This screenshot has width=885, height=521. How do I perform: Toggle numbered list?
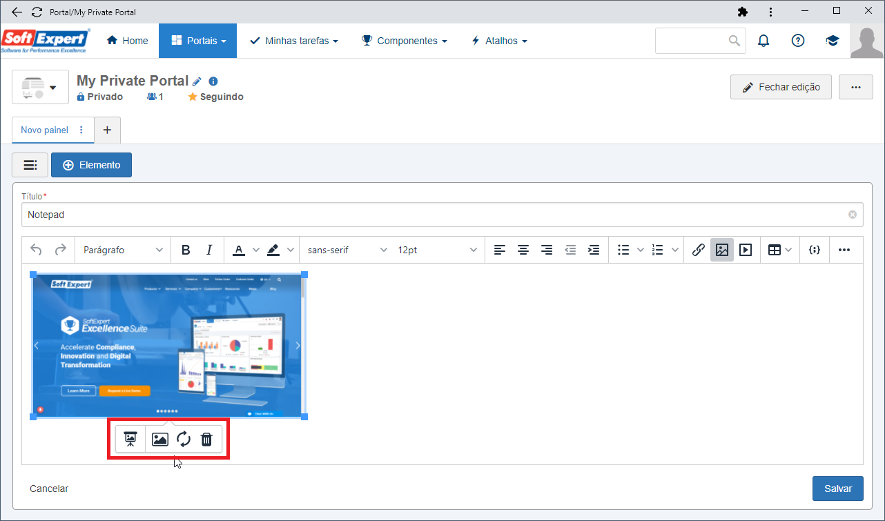click(658, 250)
